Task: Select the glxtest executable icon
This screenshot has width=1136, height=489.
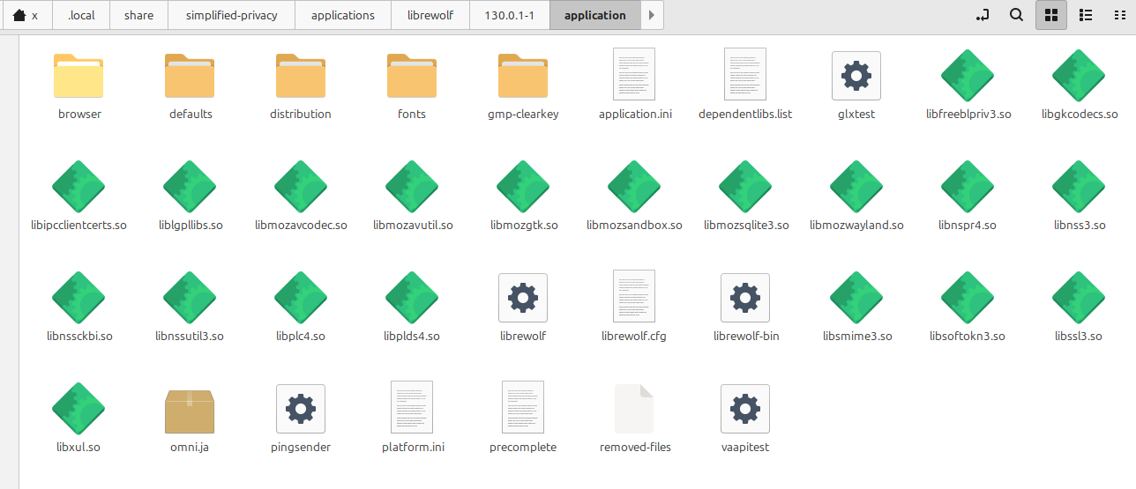Action: [x=856, y=75]
